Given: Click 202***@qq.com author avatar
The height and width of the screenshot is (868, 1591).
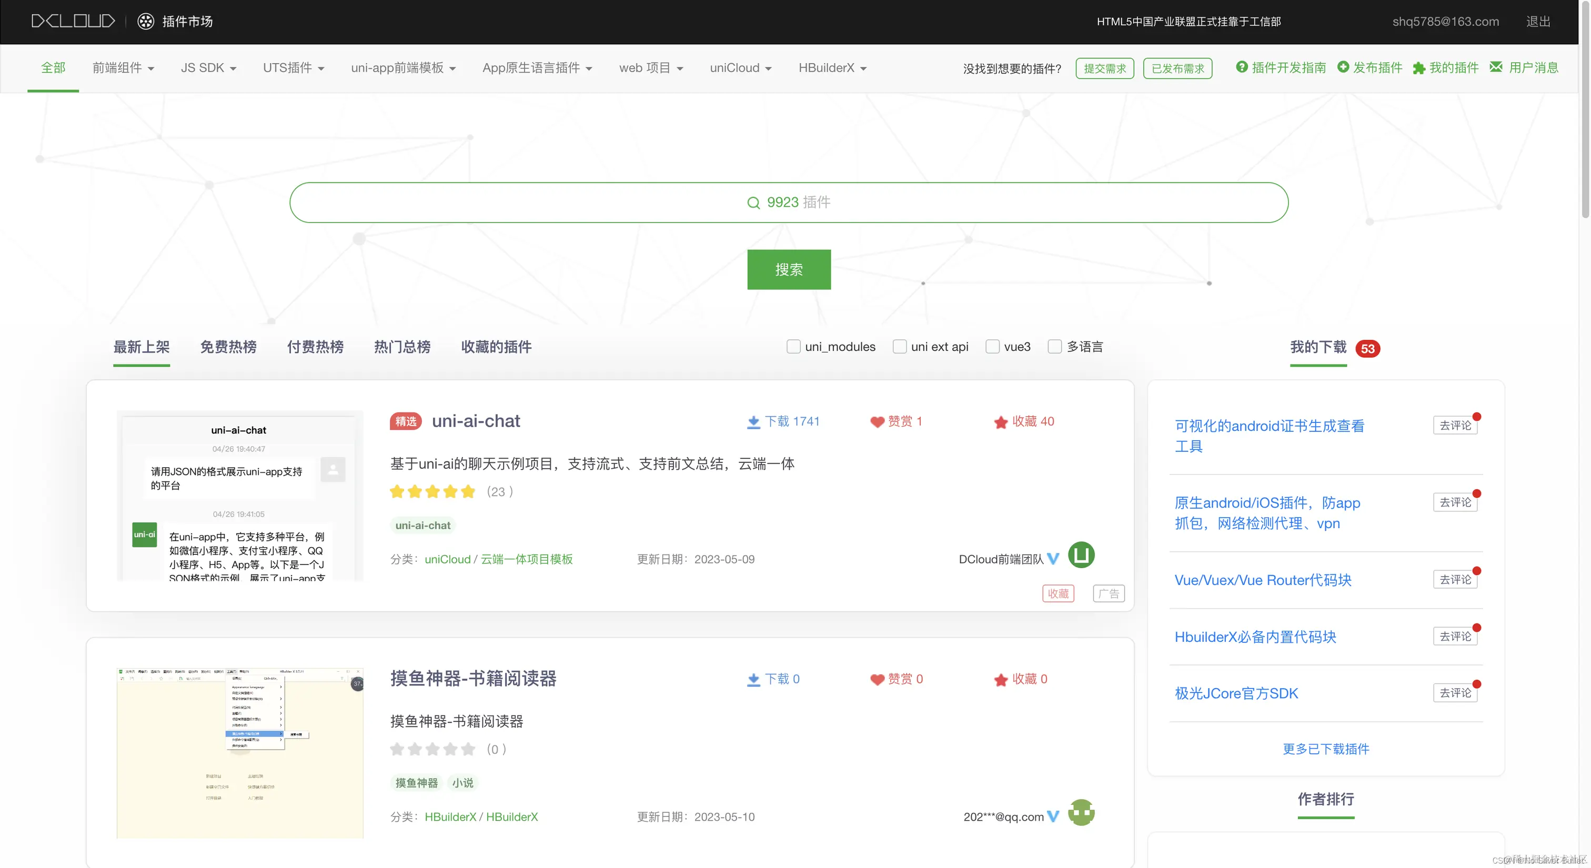Looking at the screenshot, I should tap(1082, 812).
